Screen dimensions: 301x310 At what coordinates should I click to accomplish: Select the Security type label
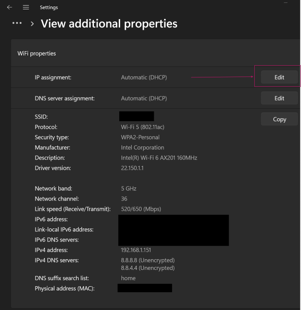point(52,137)
